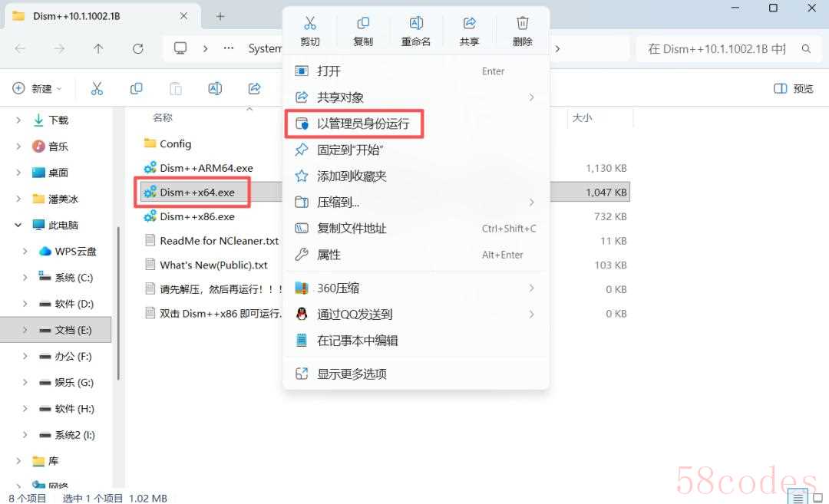Sort by 名称 column header

(x=163, y=118)
